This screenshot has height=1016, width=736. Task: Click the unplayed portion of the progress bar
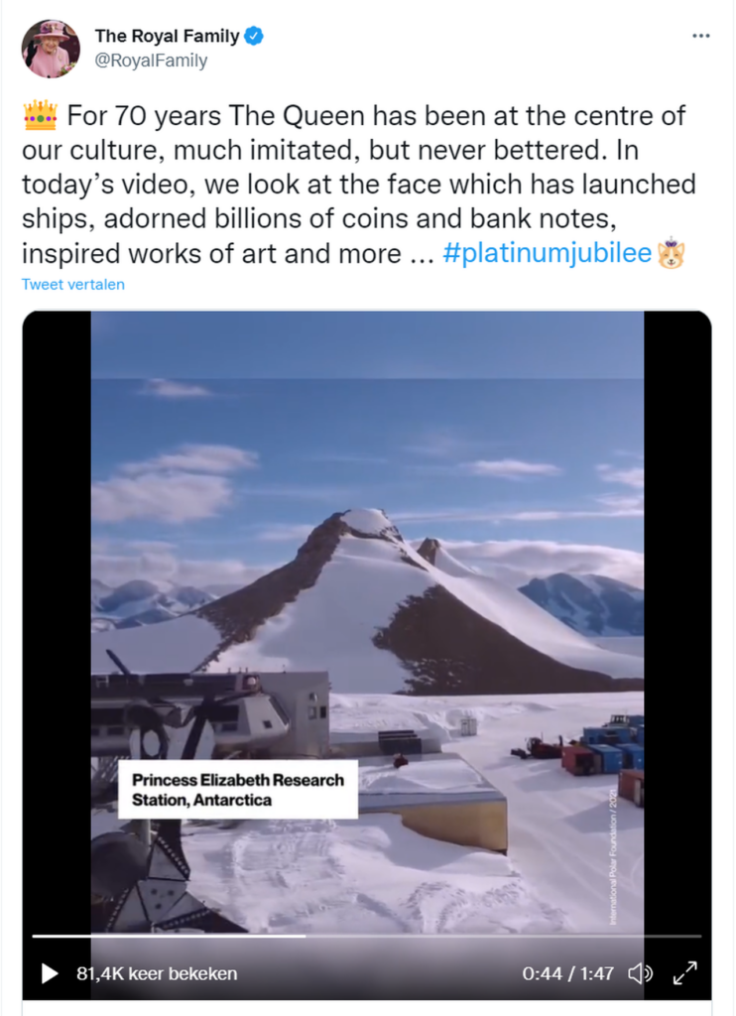tap(504, 936)
